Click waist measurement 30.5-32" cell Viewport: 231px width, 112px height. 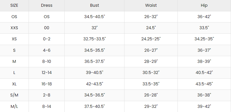(x=151, y=73)
